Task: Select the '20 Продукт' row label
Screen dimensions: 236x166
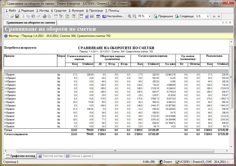Action: [10, 106]
